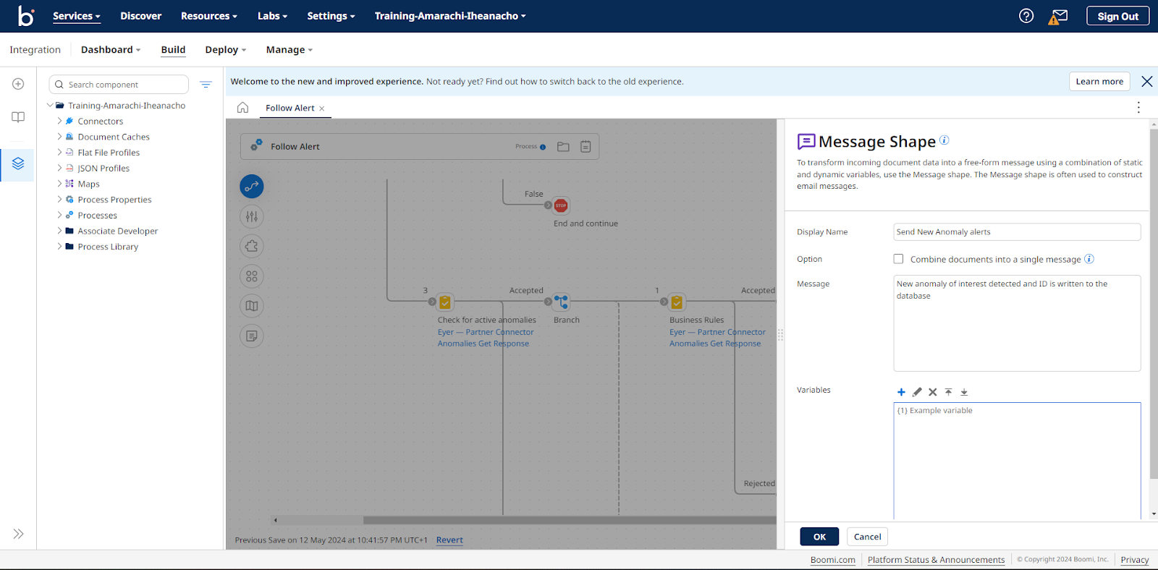
Task: Click info icon beside Combine documents option
Action: [1089, 259]
